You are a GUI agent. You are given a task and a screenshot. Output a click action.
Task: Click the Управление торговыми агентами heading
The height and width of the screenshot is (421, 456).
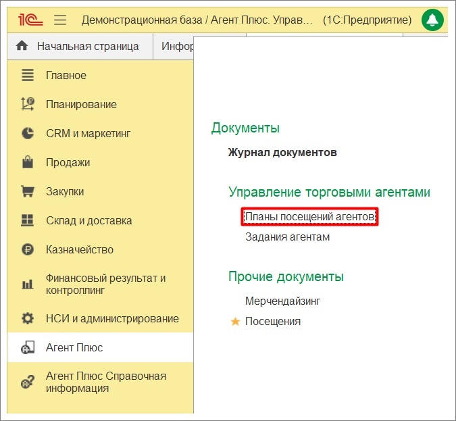(329, 192)
